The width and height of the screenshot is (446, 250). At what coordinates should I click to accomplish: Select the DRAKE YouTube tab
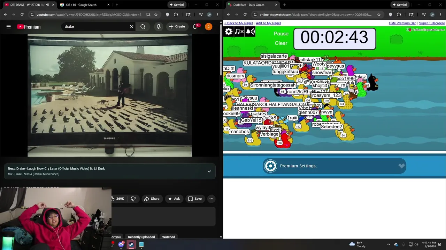tap(29, 5)
